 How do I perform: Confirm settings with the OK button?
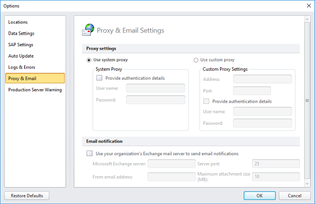pos(259,196)
